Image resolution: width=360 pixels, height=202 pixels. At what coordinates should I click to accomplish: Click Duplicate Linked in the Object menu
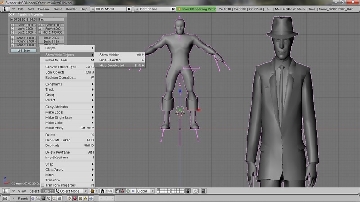(68, 140)
